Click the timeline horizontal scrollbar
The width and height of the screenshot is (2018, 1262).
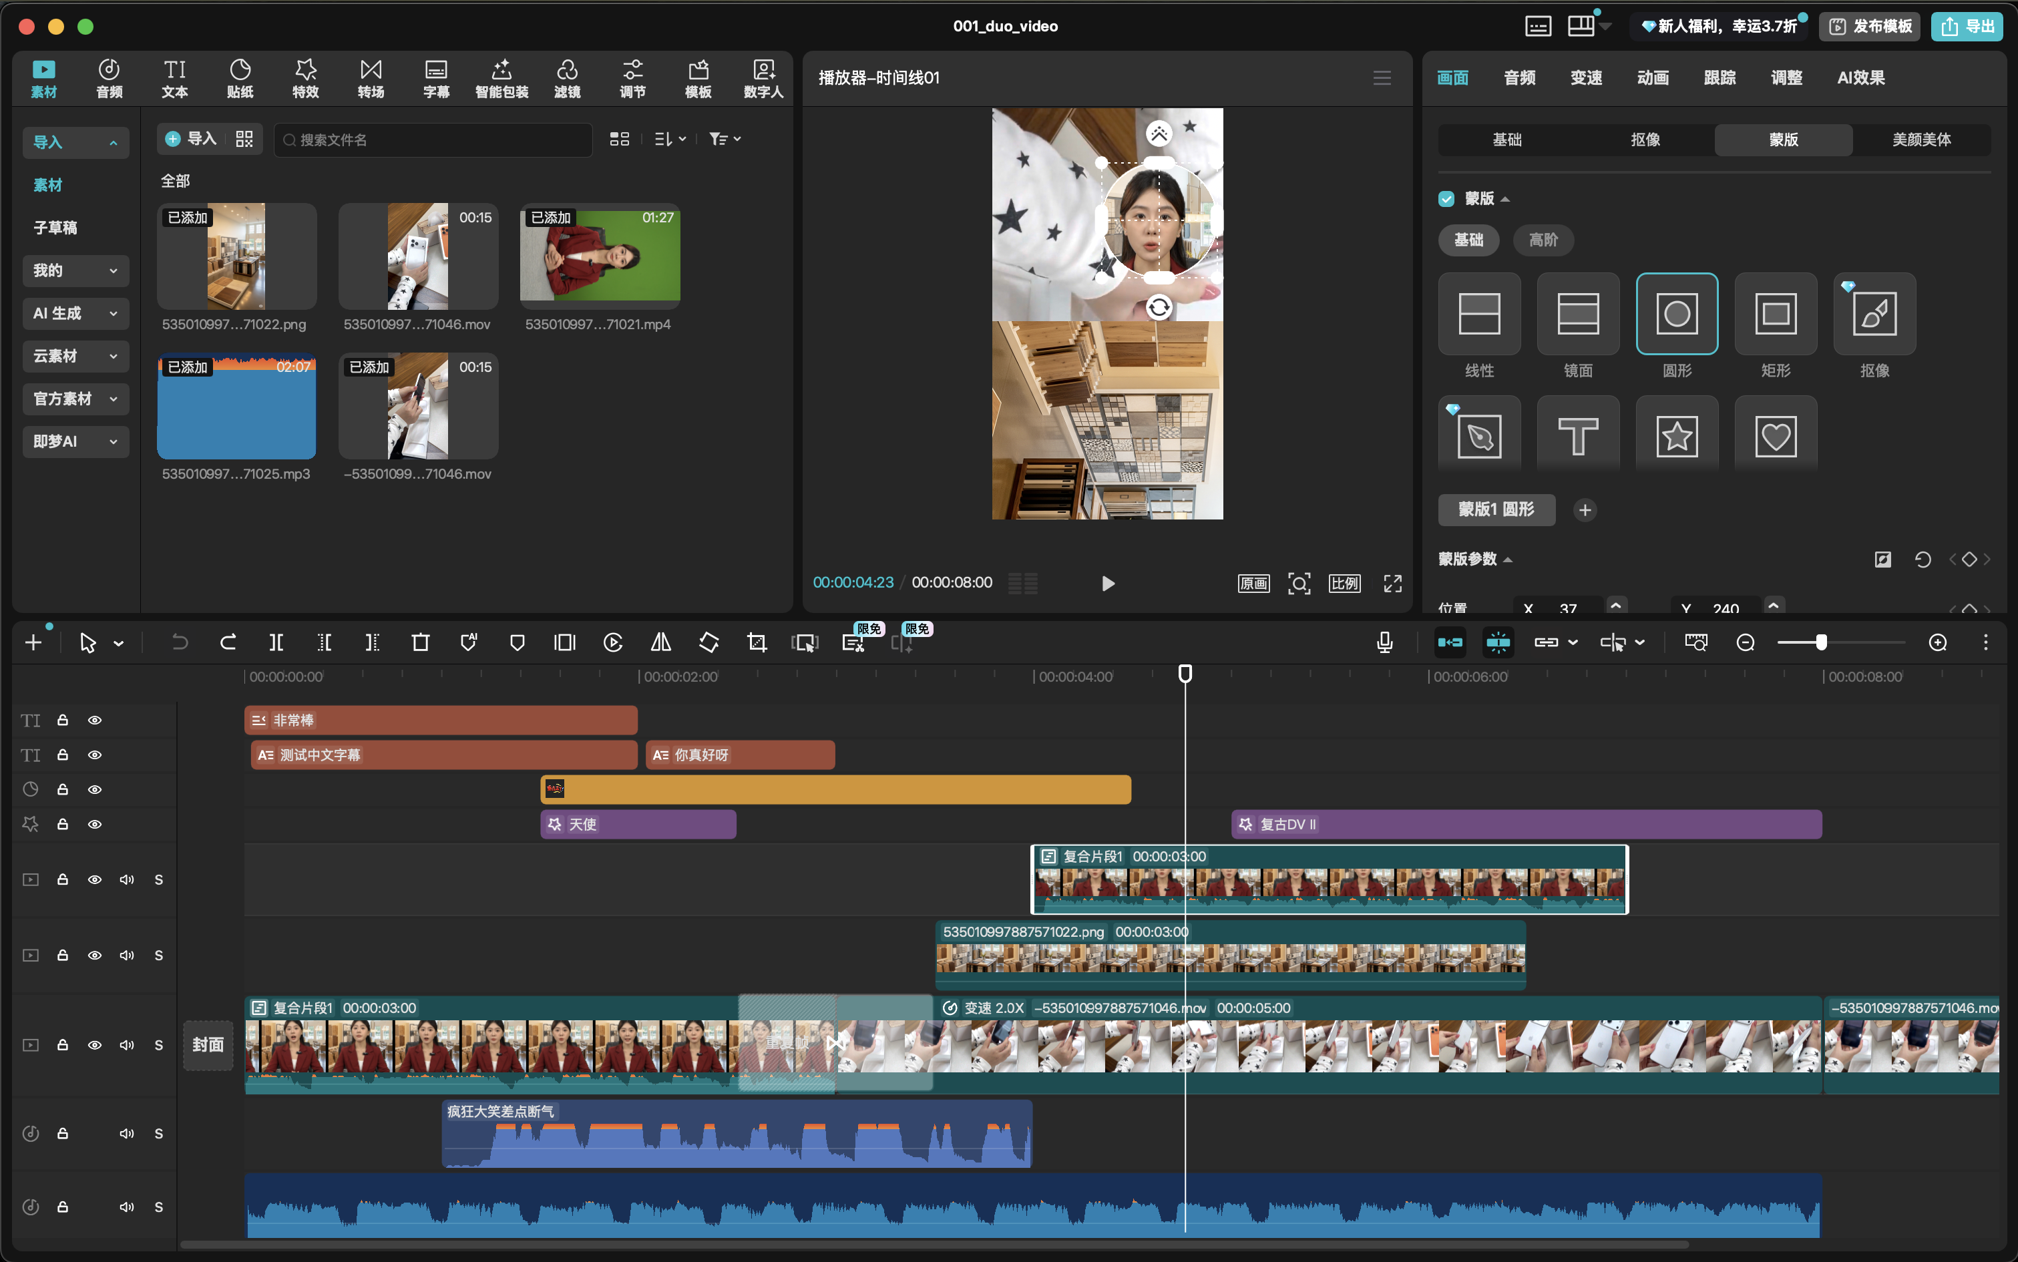tap(935, 1245)
